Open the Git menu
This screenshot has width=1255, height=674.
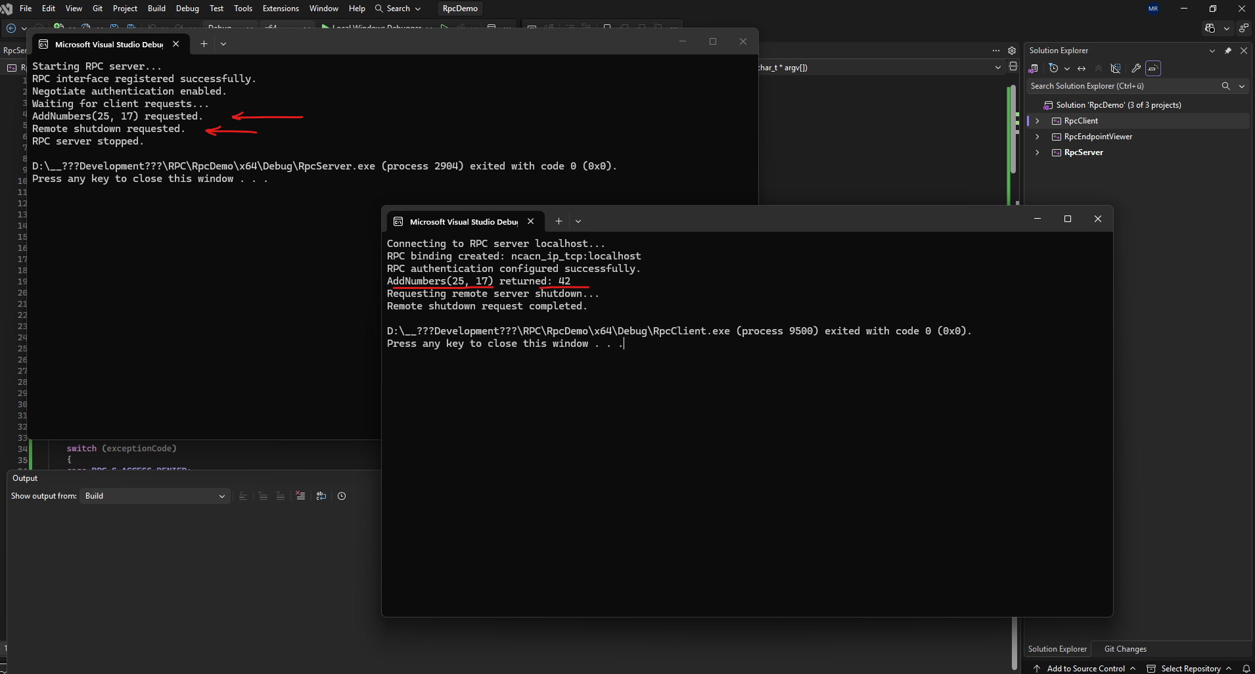97,9
